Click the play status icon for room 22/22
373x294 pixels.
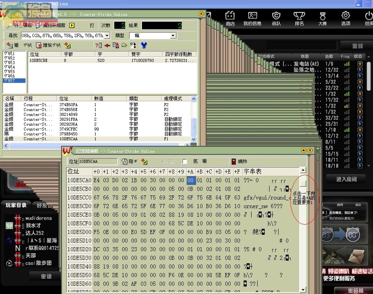click(360, 88)
